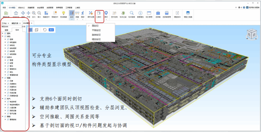
Task: Select the pan (平移) cross-arrows tool
Action: coord(28,13)
